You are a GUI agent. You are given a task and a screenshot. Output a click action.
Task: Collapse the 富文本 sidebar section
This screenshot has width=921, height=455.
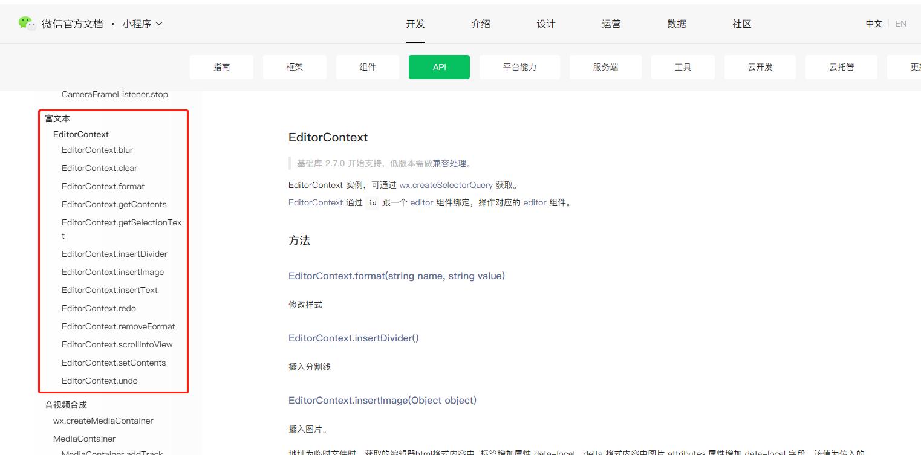(x=57, y=118)
